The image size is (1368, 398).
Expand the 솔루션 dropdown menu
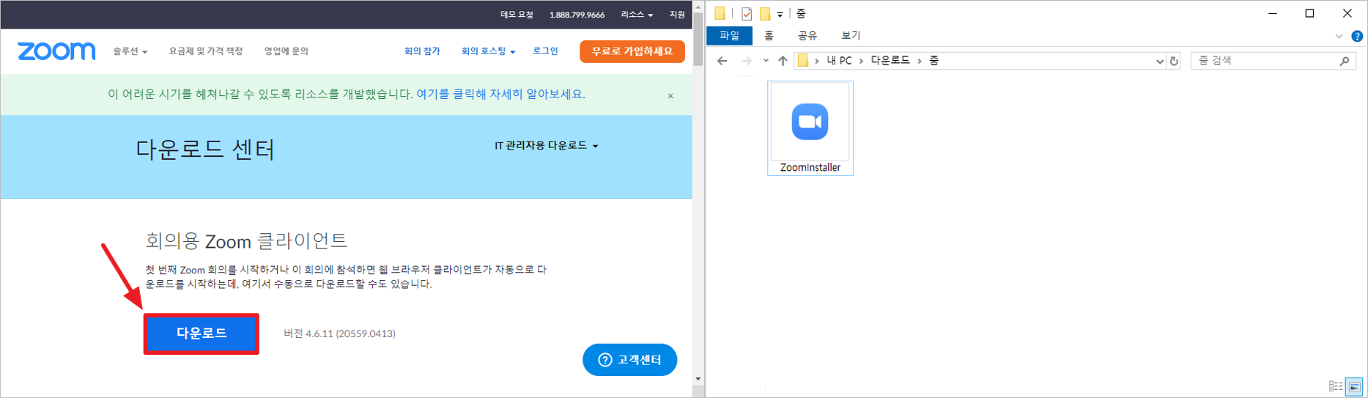(130, 51)
